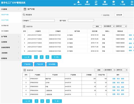Go to 上一页 of the product list
Screen dimensions: 134x104
pos(27,101)
